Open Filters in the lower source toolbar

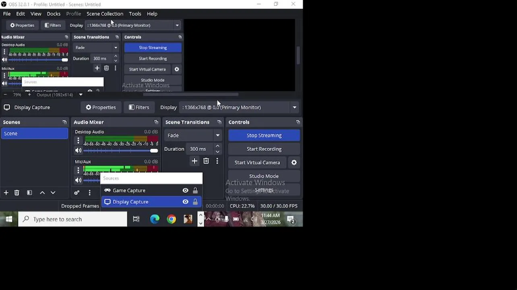tap(139, 108)
